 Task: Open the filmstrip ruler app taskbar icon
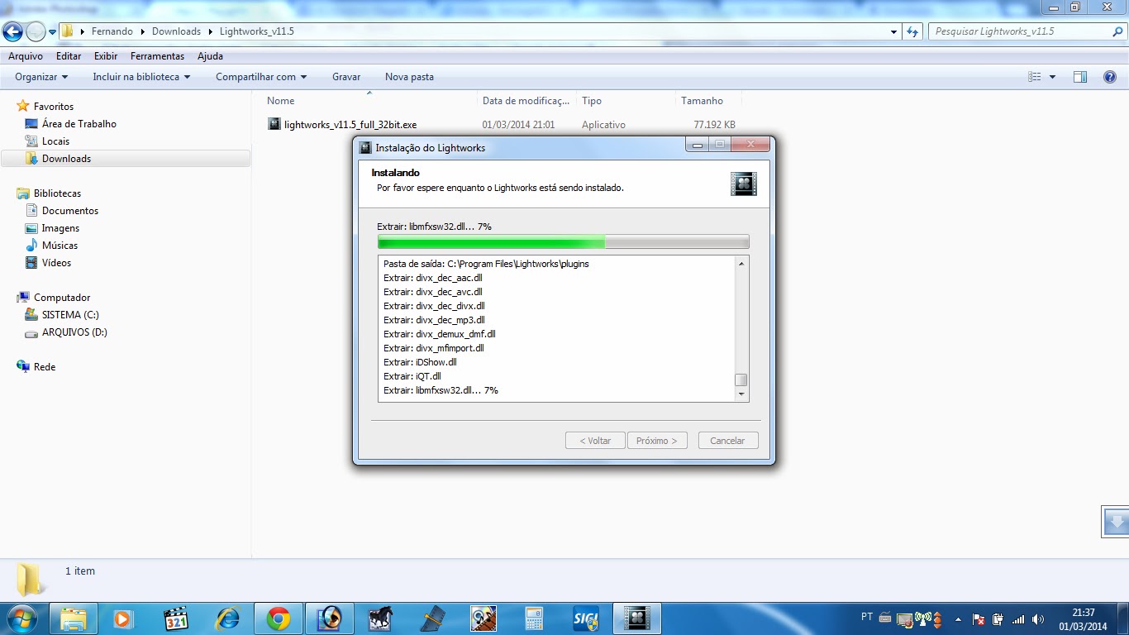coord(432,618)
